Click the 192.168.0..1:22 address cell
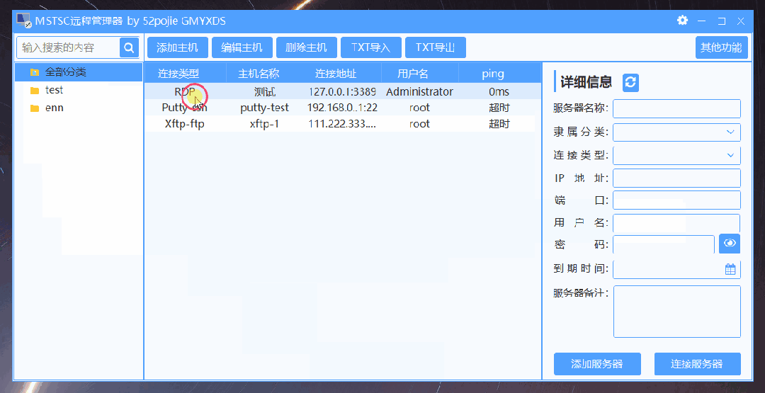 [x=342, y=108]
